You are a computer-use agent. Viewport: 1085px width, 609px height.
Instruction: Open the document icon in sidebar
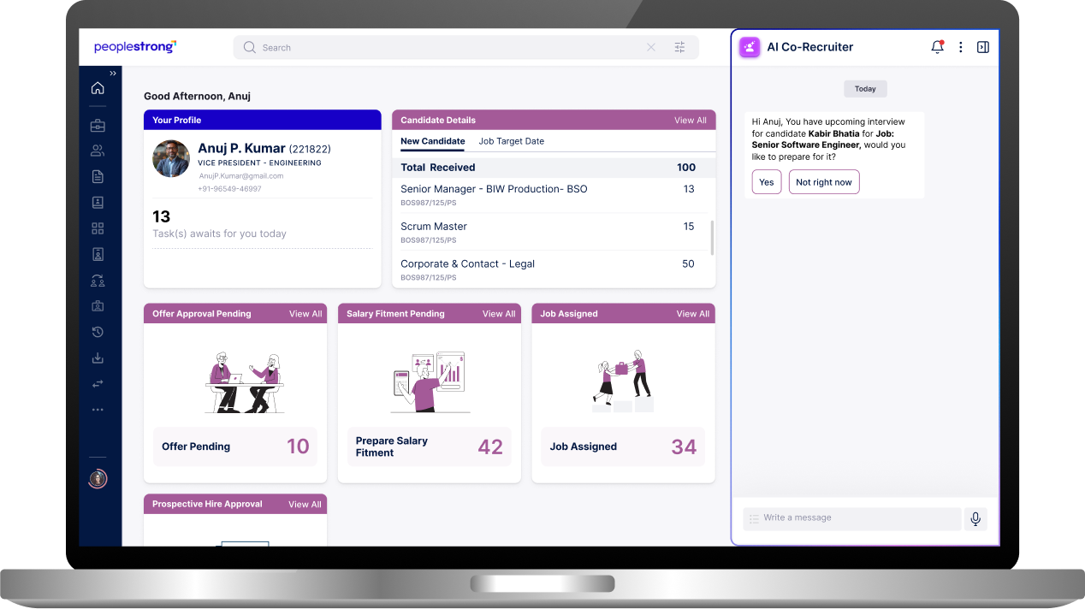coord(98,177)
